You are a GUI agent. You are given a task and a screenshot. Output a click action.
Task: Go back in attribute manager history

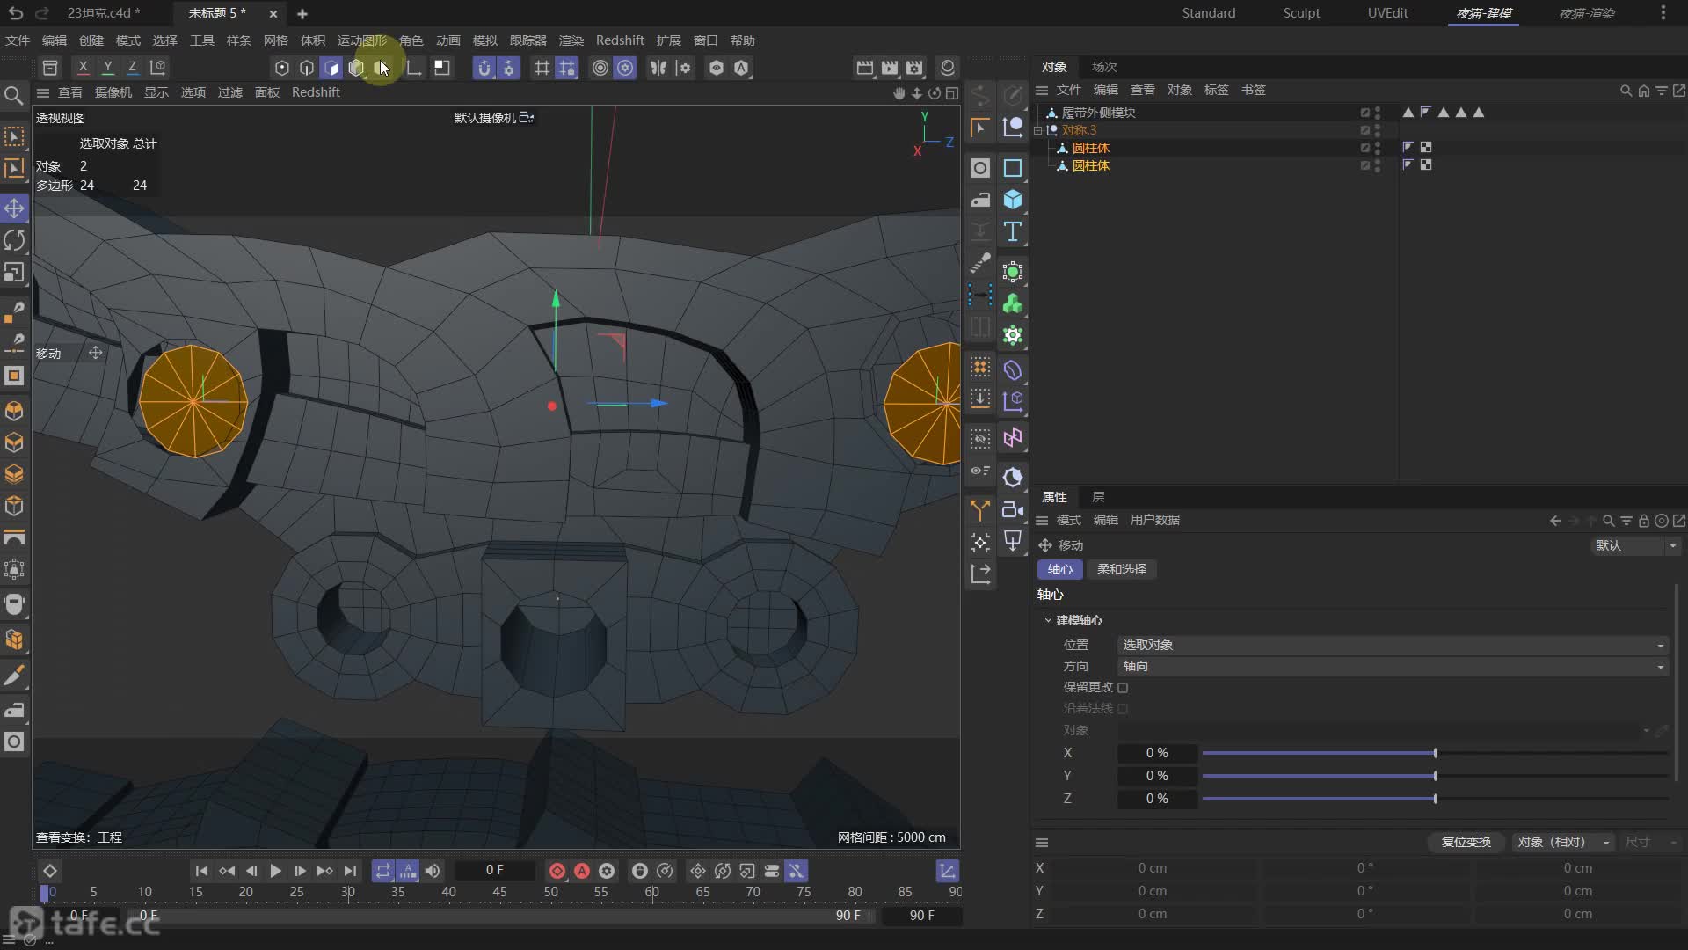click(1555, 521)
